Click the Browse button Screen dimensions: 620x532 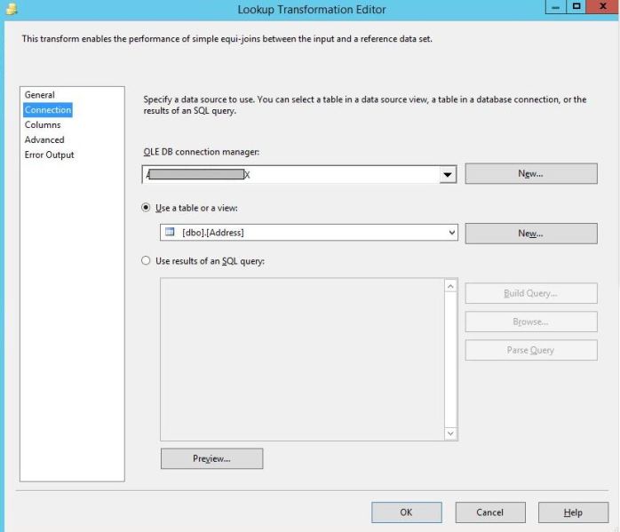tap(531, 322)
